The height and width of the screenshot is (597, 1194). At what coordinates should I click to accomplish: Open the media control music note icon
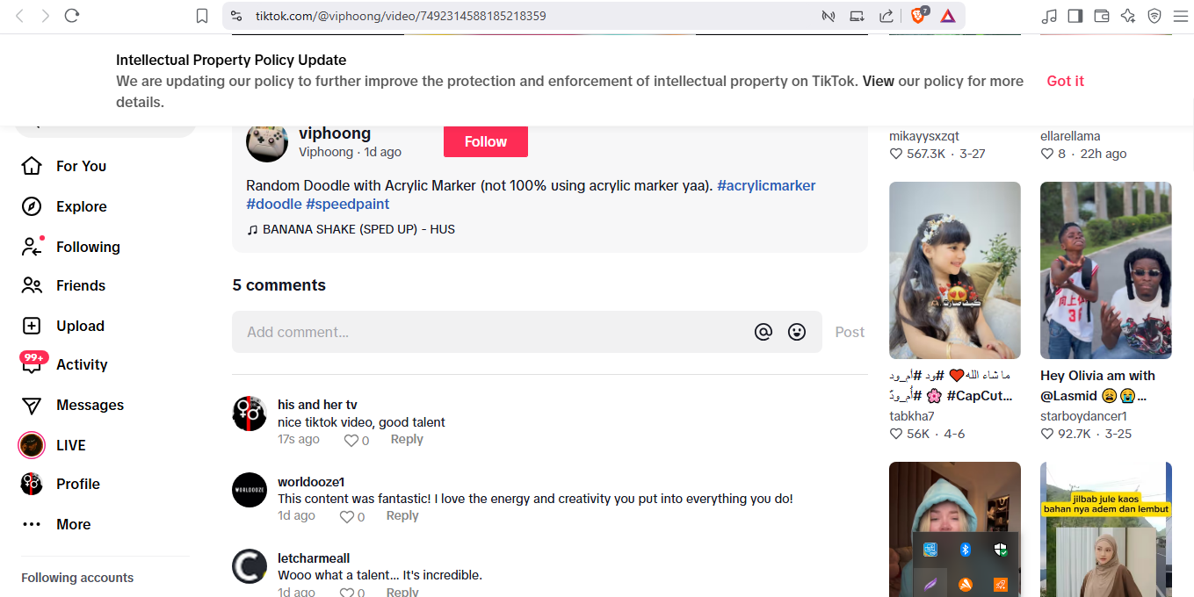[x=1049, y=16]
